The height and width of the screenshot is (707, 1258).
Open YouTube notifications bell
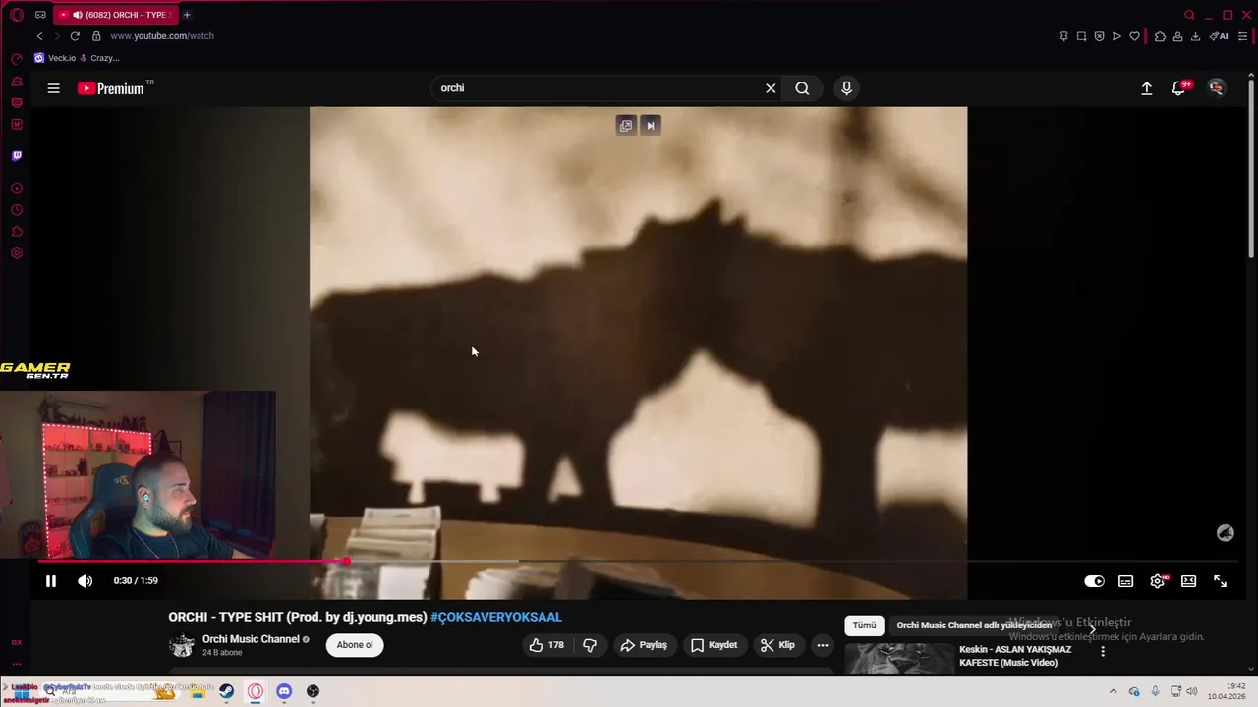[1179, 88]
